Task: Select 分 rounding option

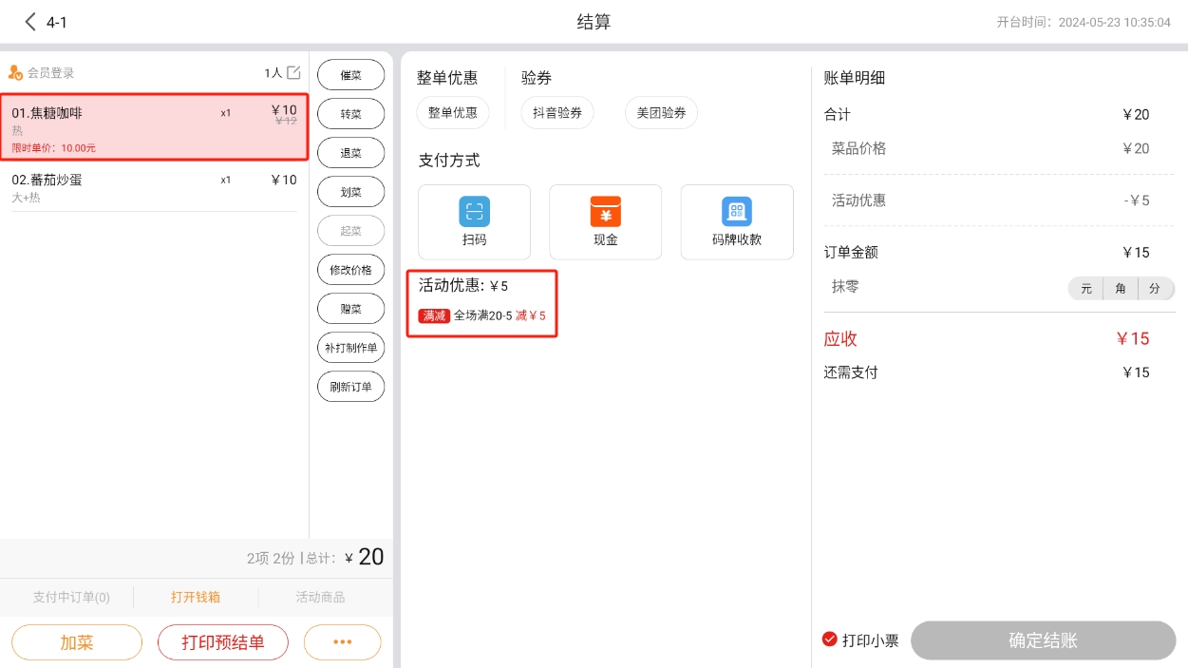Action: pyautogui.click(x=1155, y=288)
